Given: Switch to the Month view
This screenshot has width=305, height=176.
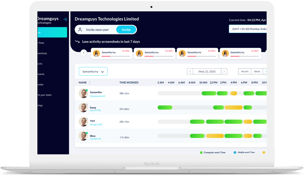Looking at the screenshot, I should click(x=245, y=71).
